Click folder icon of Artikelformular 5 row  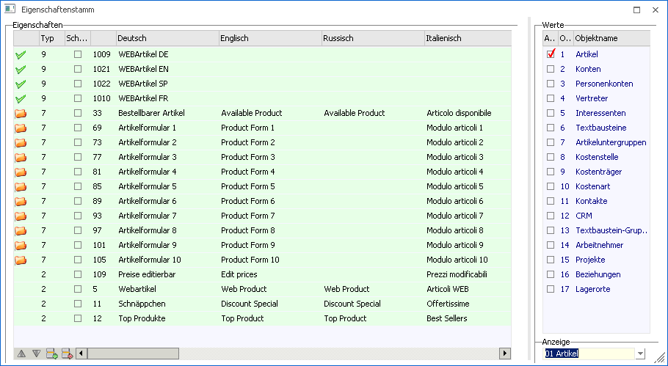tap(21, 186)
